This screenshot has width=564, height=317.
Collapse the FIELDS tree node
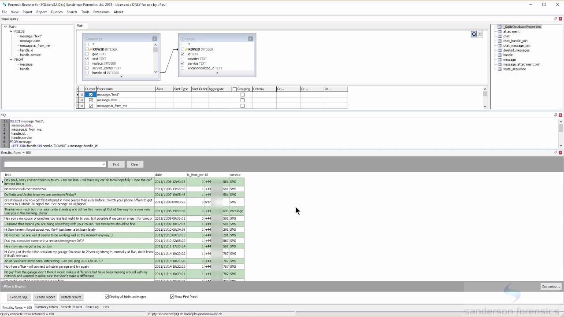click(x=11, y=32)
